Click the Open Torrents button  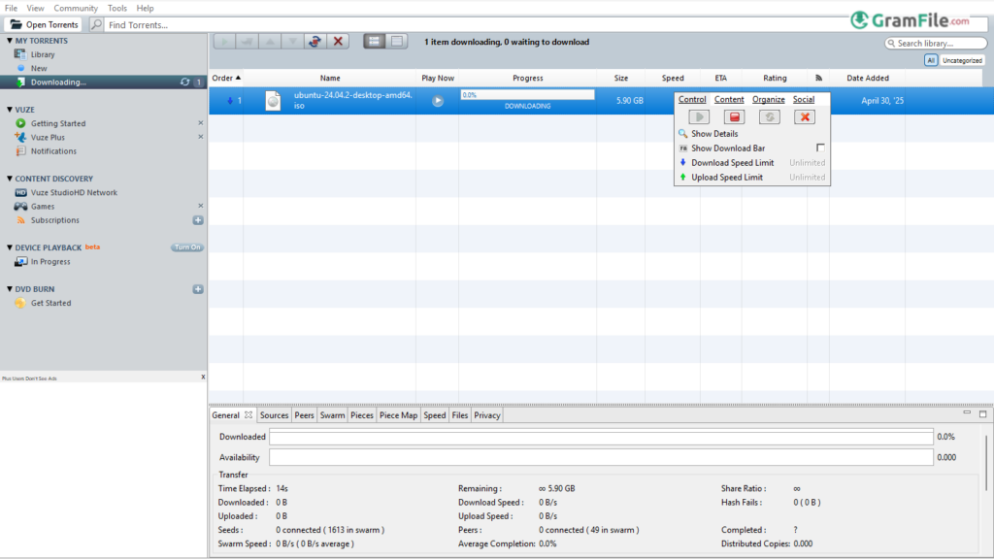click(45, 24)
